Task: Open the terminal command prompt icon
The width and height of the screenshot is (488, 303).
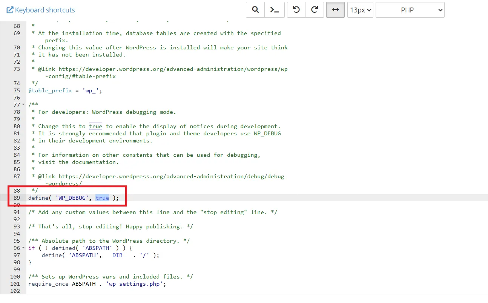Action: [x=274, y=10]
